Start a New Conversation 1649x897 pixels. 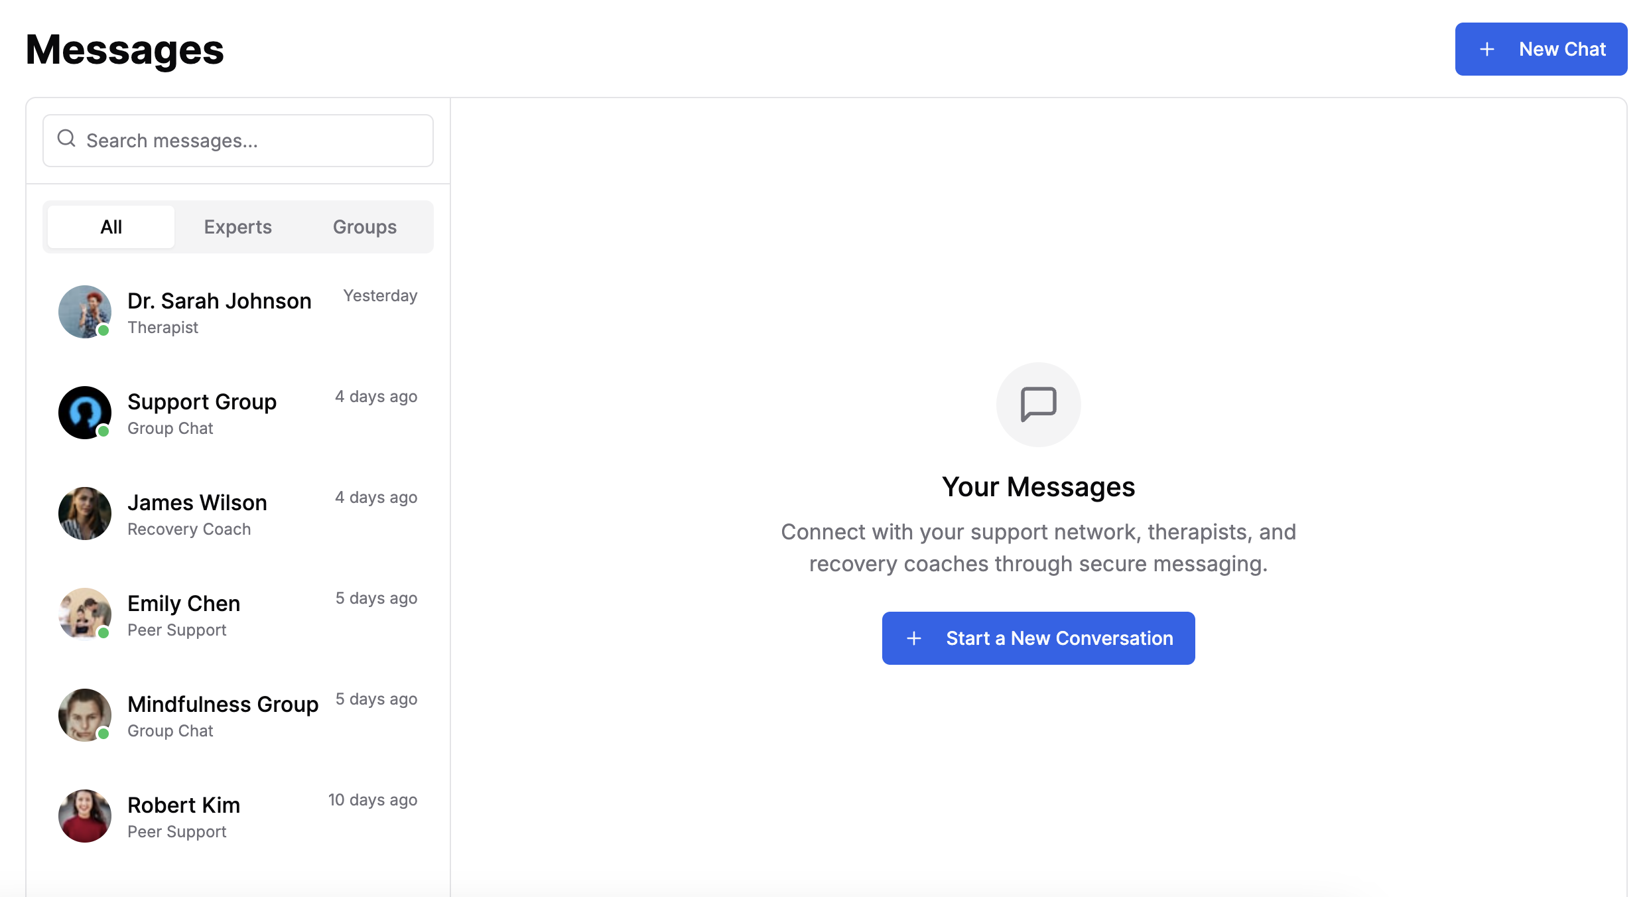click(1038, 638)
